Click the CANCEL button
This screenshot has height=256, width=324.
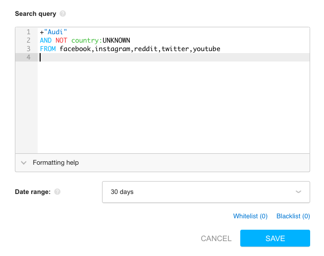[x=216, y=239]
